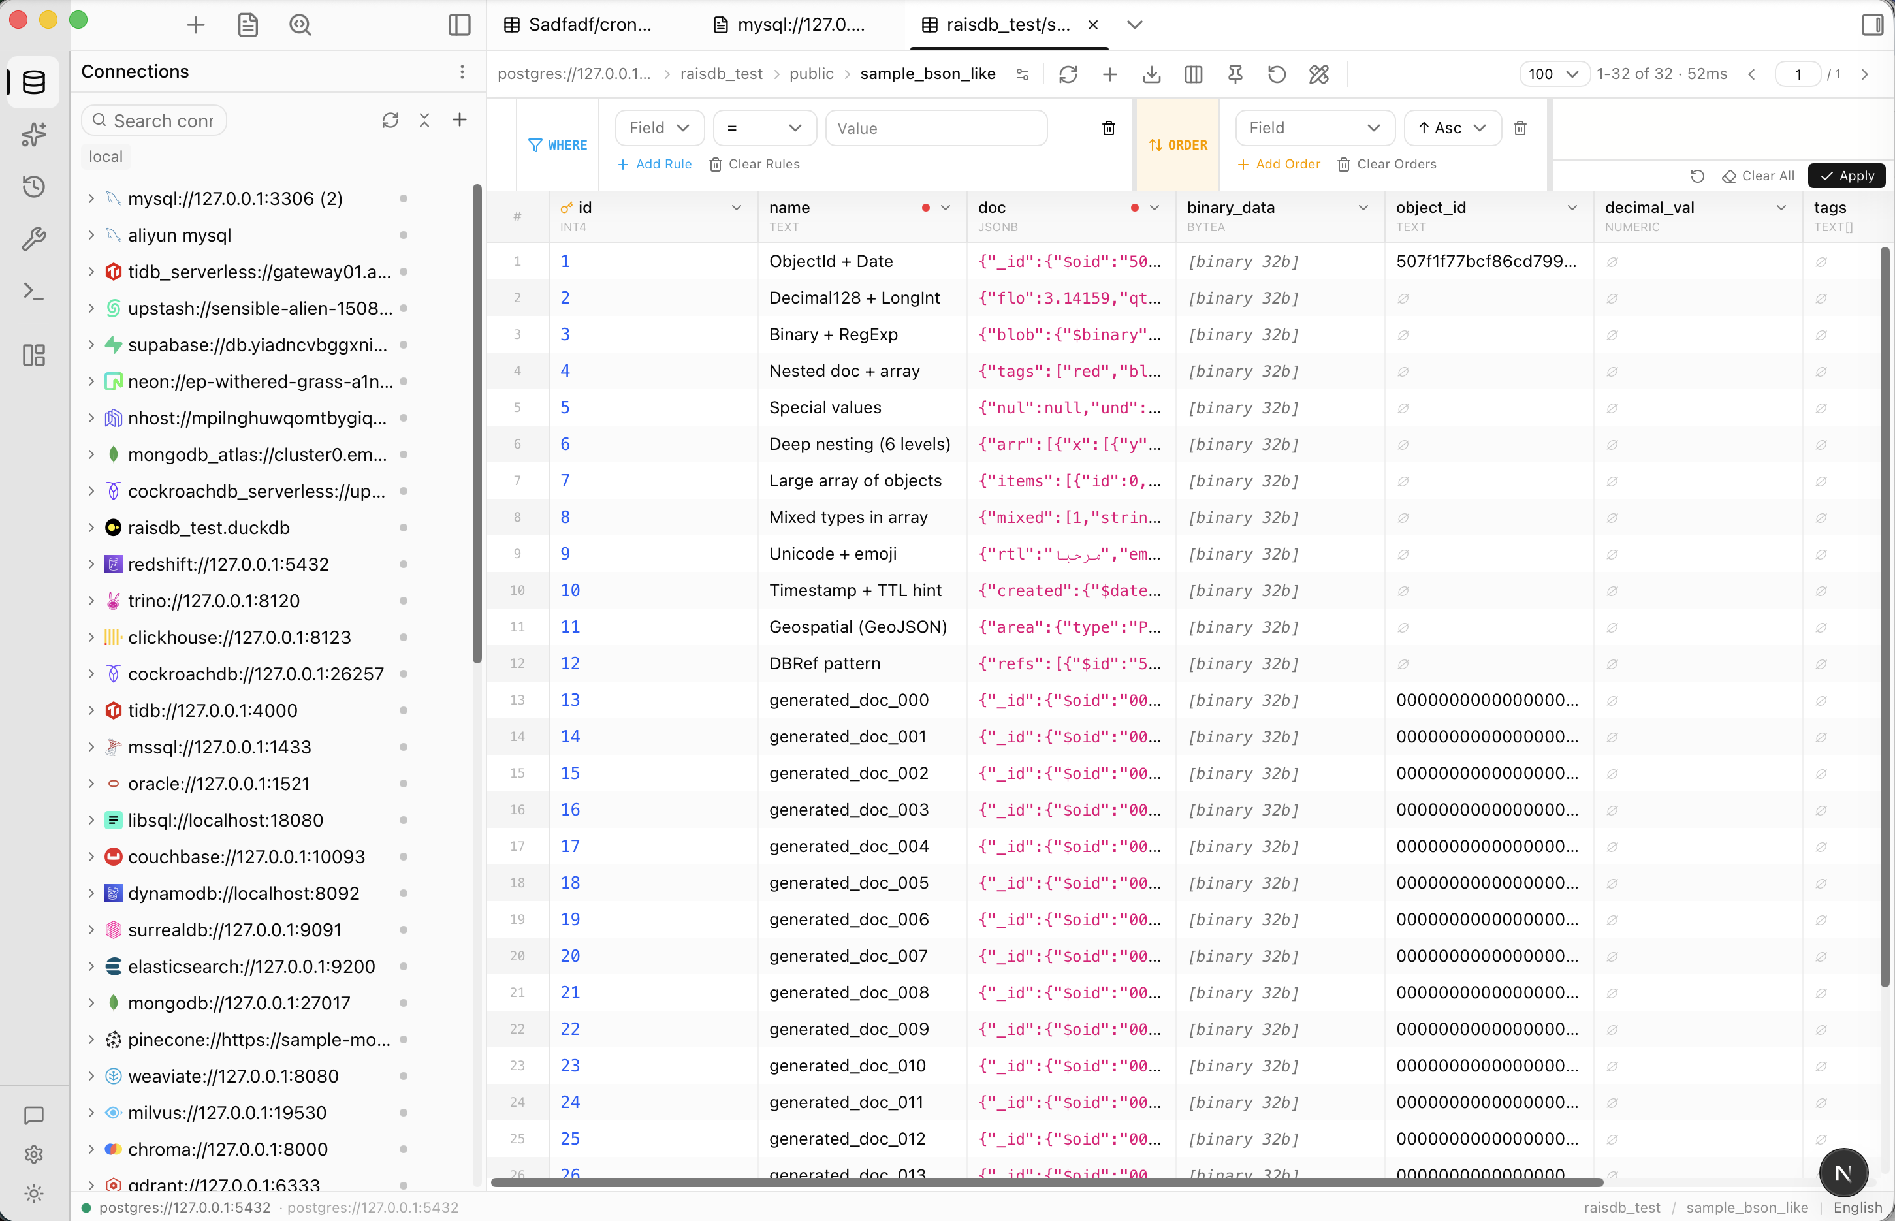1895x1221 pixels.
Task: Open the tabs overflow chevron
Action: pyautogui.click(x=1135, y=25)
